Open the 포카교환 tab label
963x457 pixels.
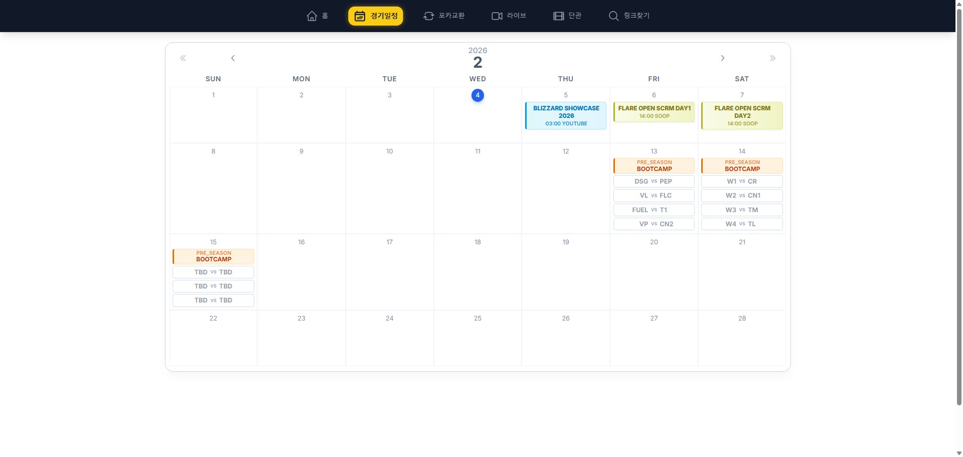point(451,16)
